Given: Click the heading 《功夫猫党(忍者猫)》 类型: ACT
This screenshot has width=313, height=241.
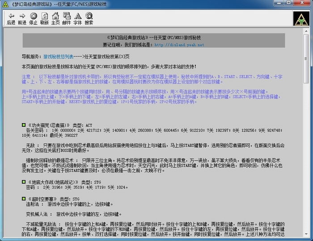Looking at the screenshot, I should (60, 125).
